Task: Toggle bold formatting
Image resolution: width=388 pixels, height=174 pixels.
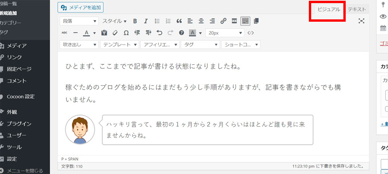Action: [x=135, y=21]
